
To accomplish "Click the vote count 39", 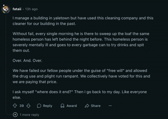I will (x=22, y=106).
